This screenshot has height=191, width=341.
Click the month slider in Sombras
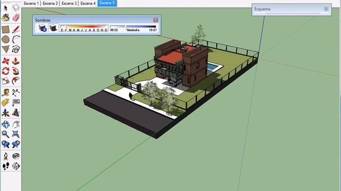[84, 28]
